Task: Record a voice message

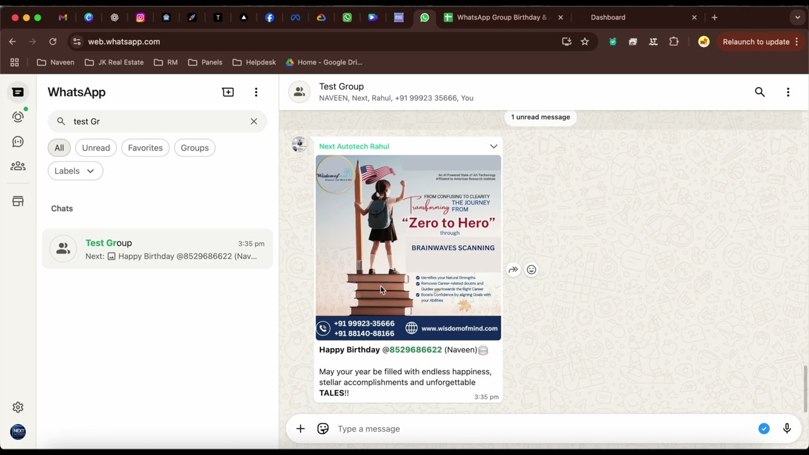Action: tap(787, 429)
